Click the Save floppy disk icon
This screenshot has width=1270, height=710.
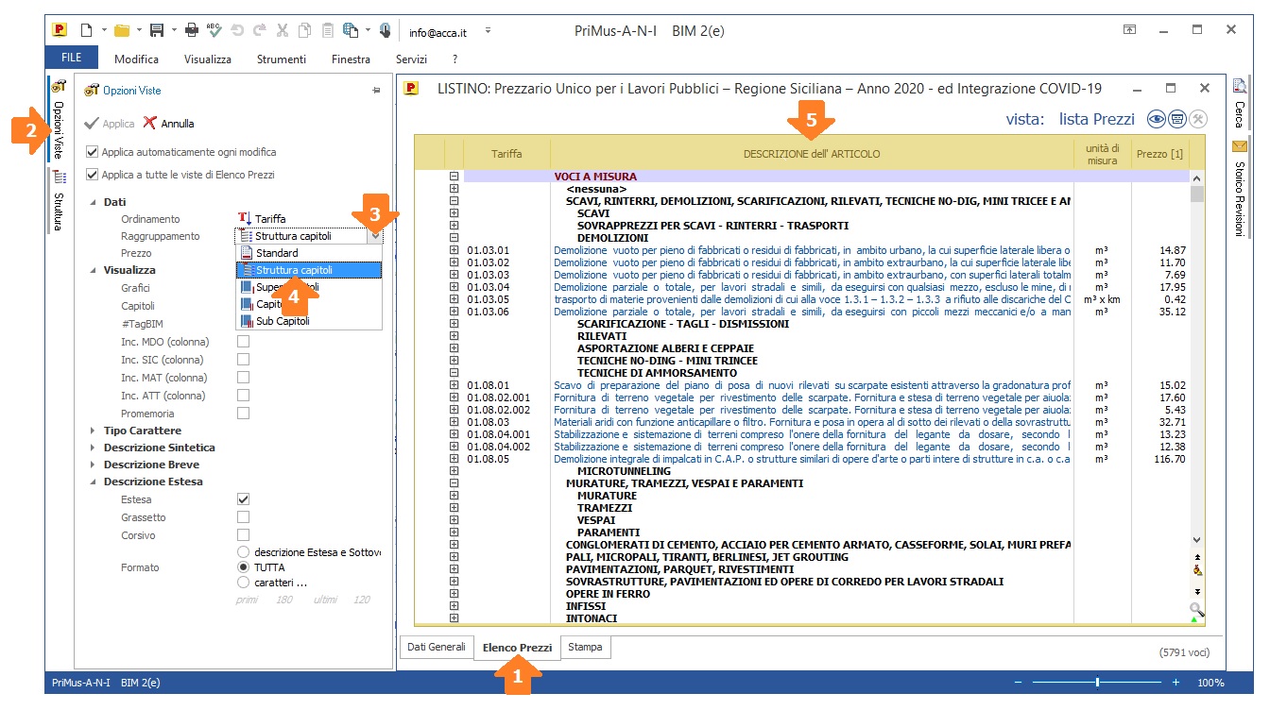(x=157, y=30)
